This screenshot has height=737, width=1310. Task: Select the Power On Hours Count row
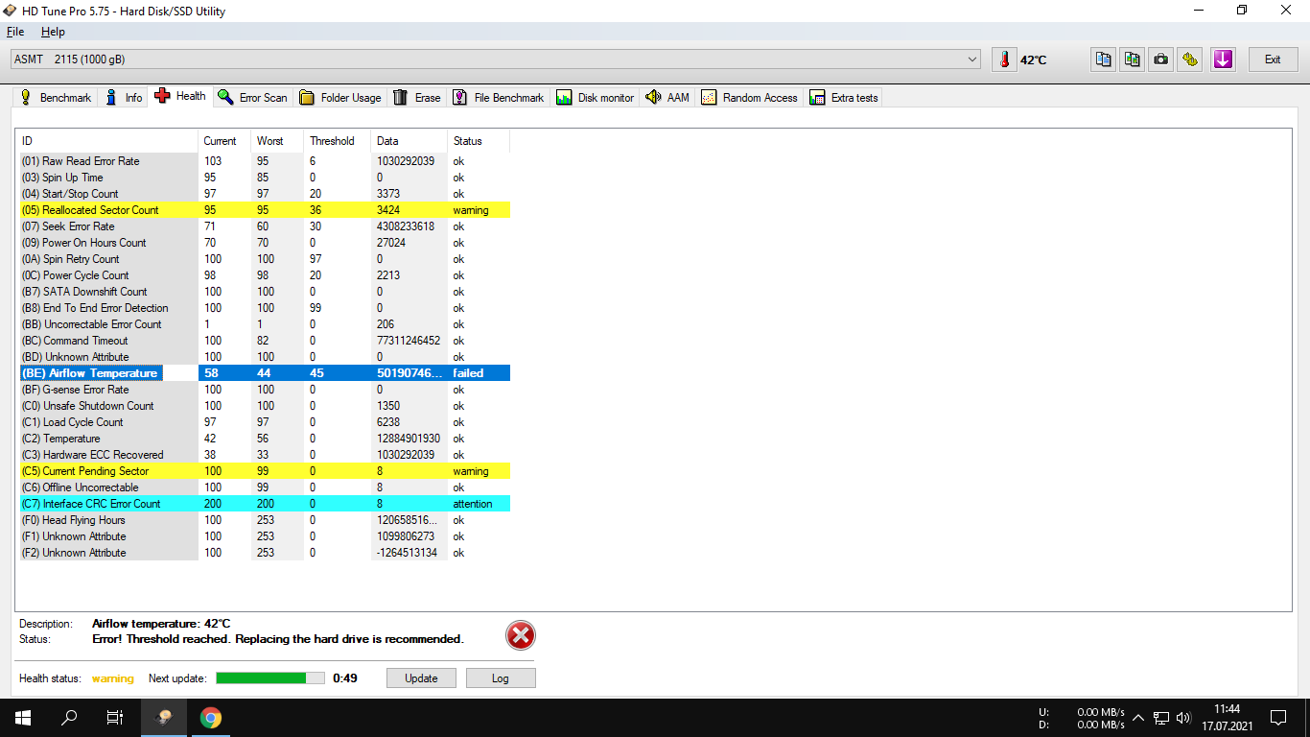[265, 243]
